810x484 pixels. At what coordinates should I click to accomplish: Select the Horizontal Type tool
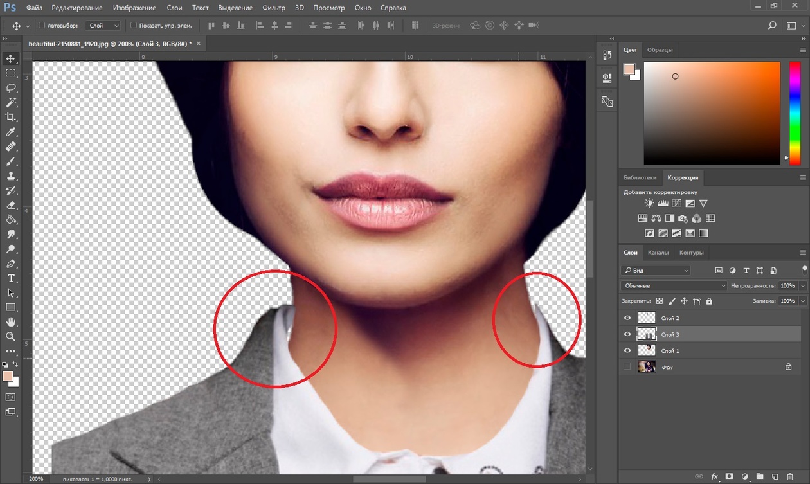click(11, 278)
